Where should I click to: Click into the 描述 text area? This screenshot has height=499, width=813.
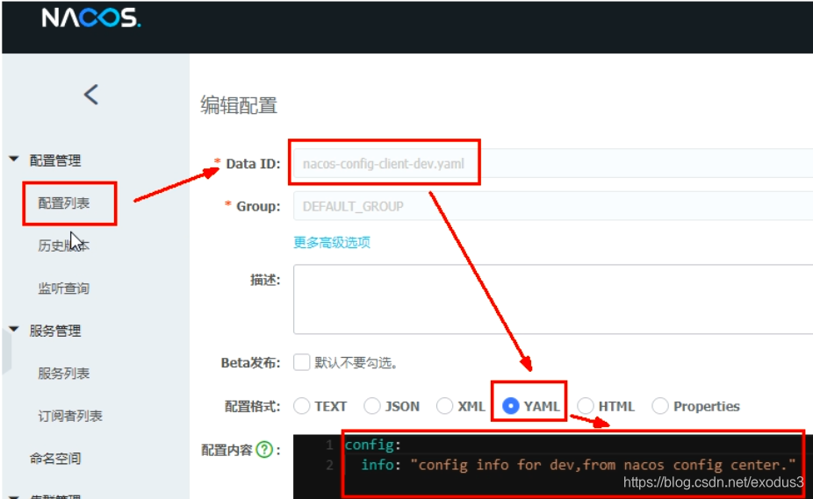pos(553,299)
